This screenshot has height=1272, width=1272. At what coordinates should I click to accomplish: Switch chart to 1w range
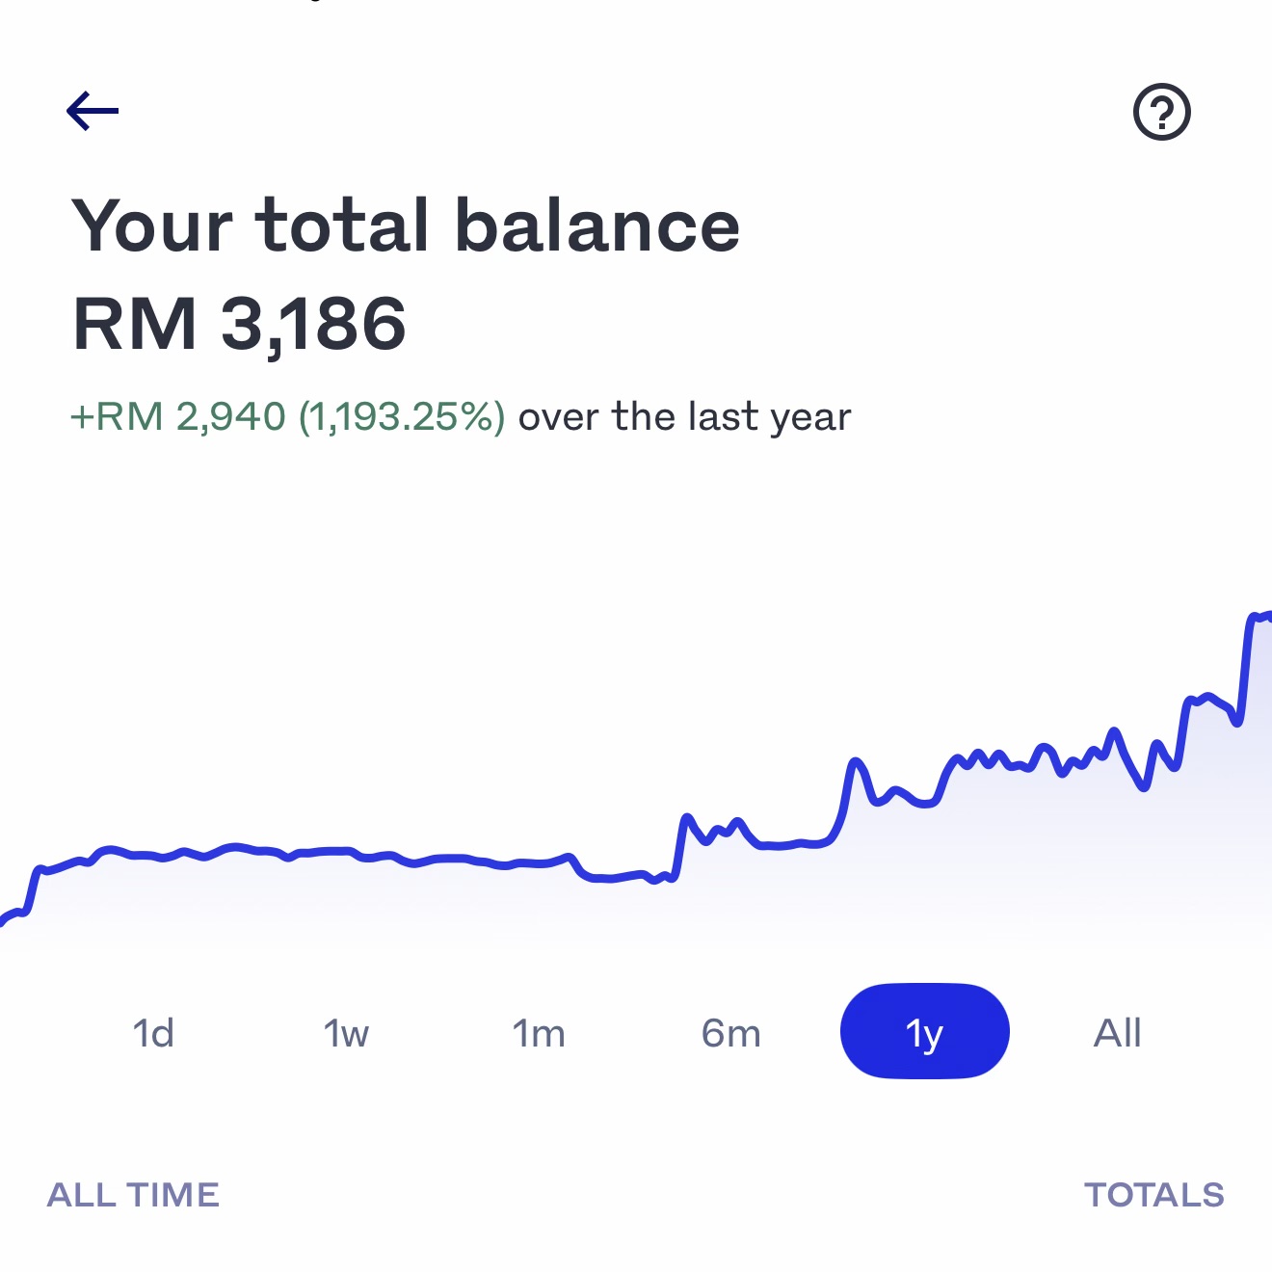click(x=346, y=1033)
